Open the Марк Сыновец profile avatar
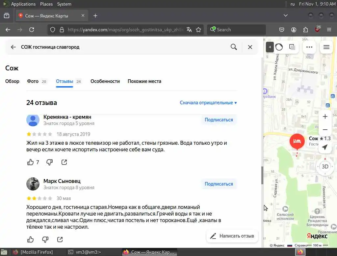The width and height of the screenshot is (337, 256). pos(33,184)
